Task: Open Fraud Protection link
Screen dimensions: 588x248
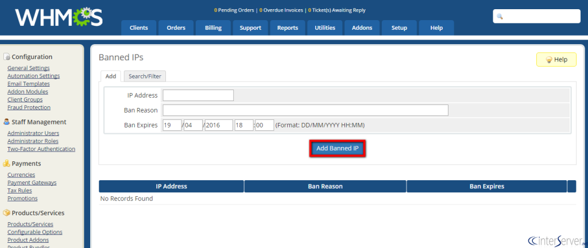Action: 29,107
